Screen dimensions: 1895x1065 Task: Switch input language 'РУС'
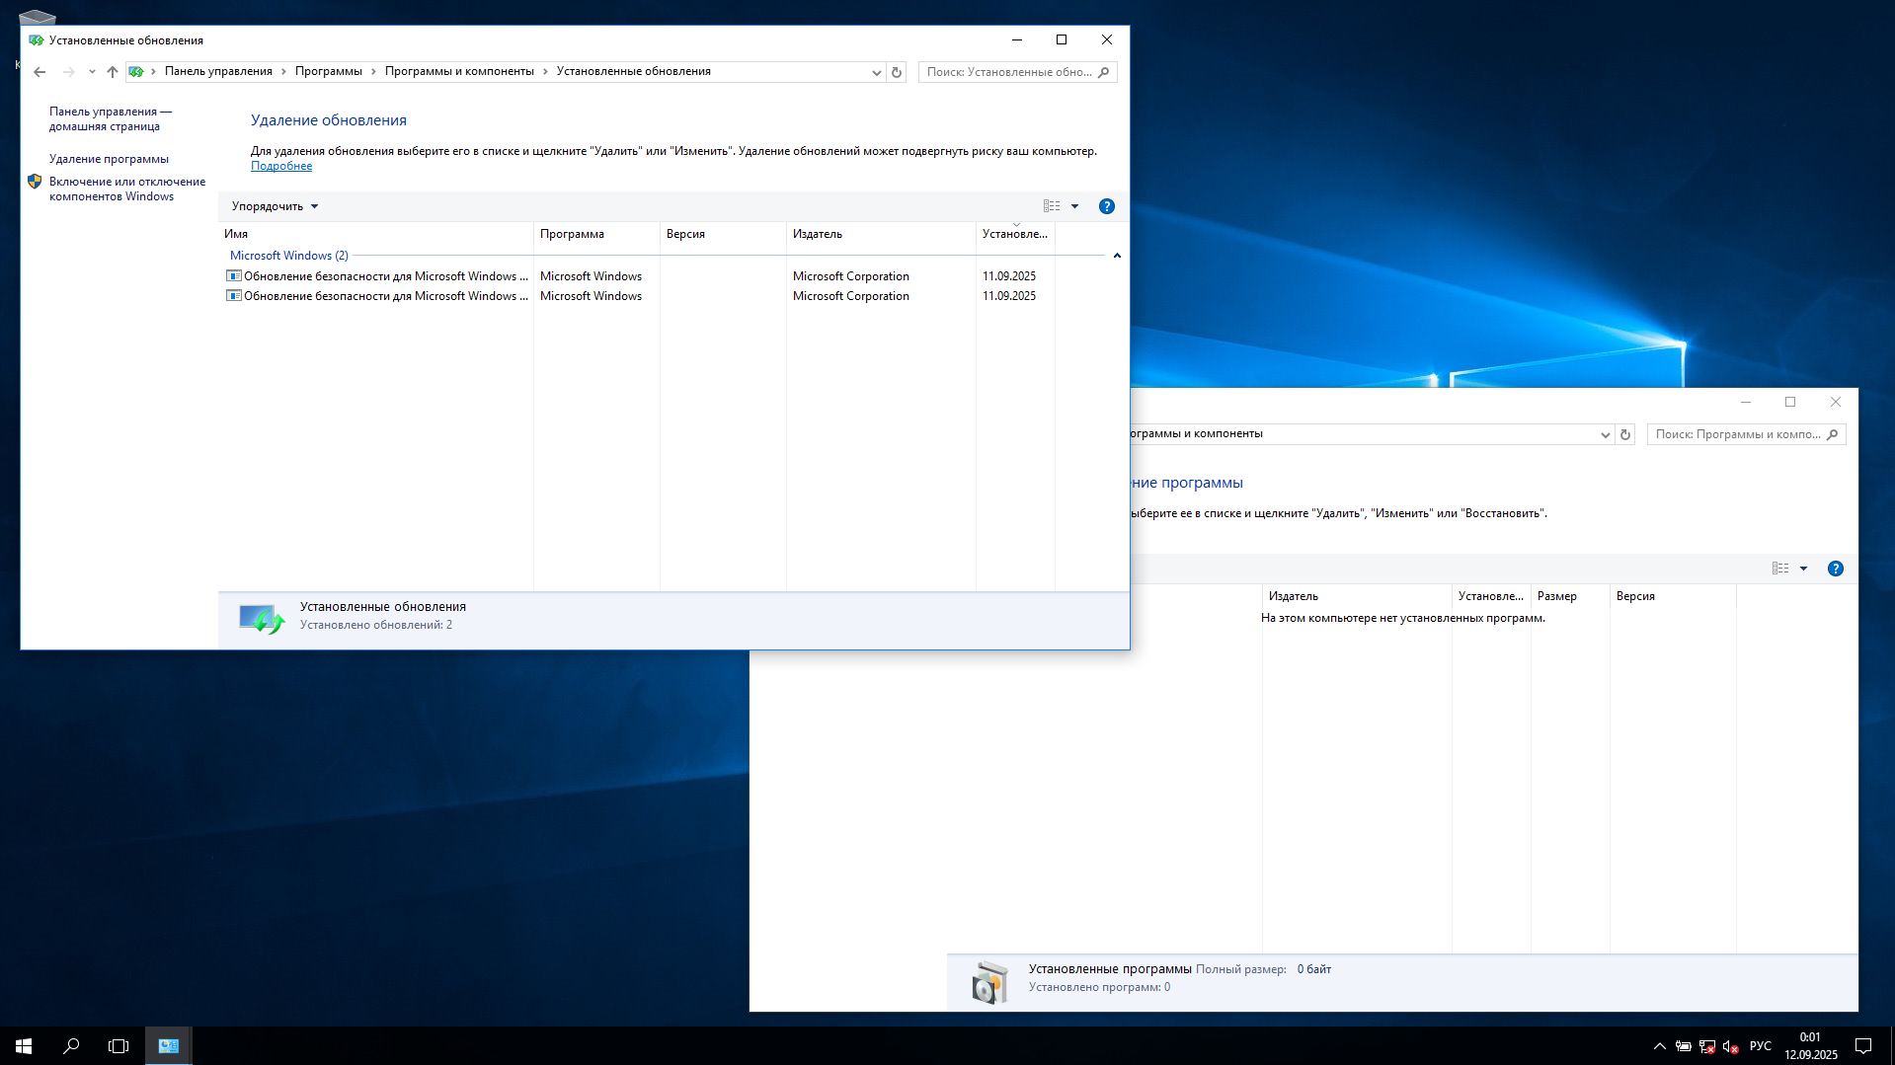pos(1760,1046)
